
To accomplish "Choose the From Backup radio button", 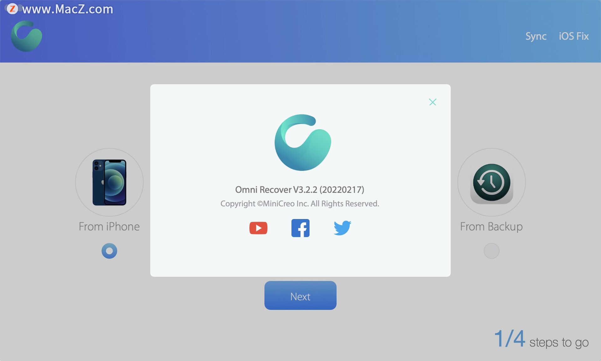I will click(x=491, y=251).
